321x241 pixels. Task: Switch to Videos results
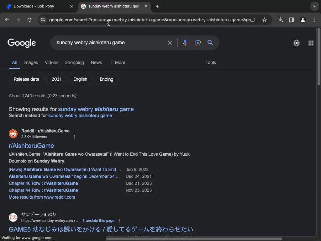(x=52, y=62)
